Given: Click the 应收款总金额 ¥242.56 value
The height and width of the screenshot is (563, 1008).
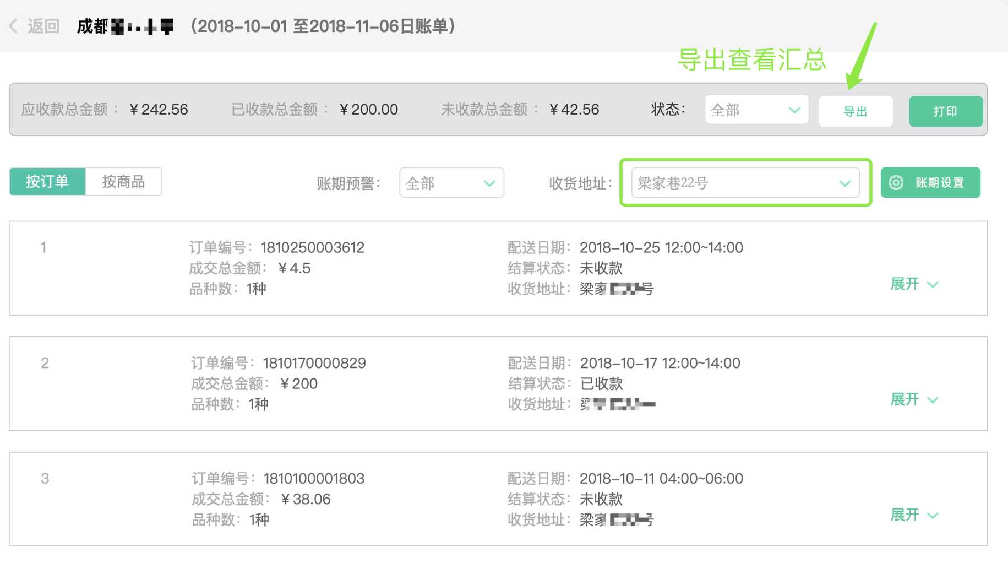Looking at the screenshot, I should point(159,110).
